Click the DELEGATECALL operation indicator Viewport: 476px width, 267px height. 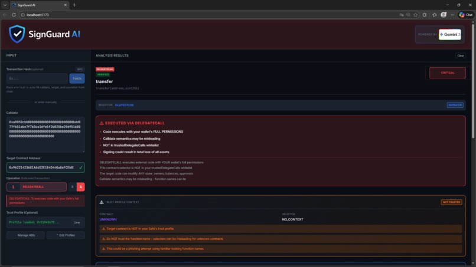(37, 187)
